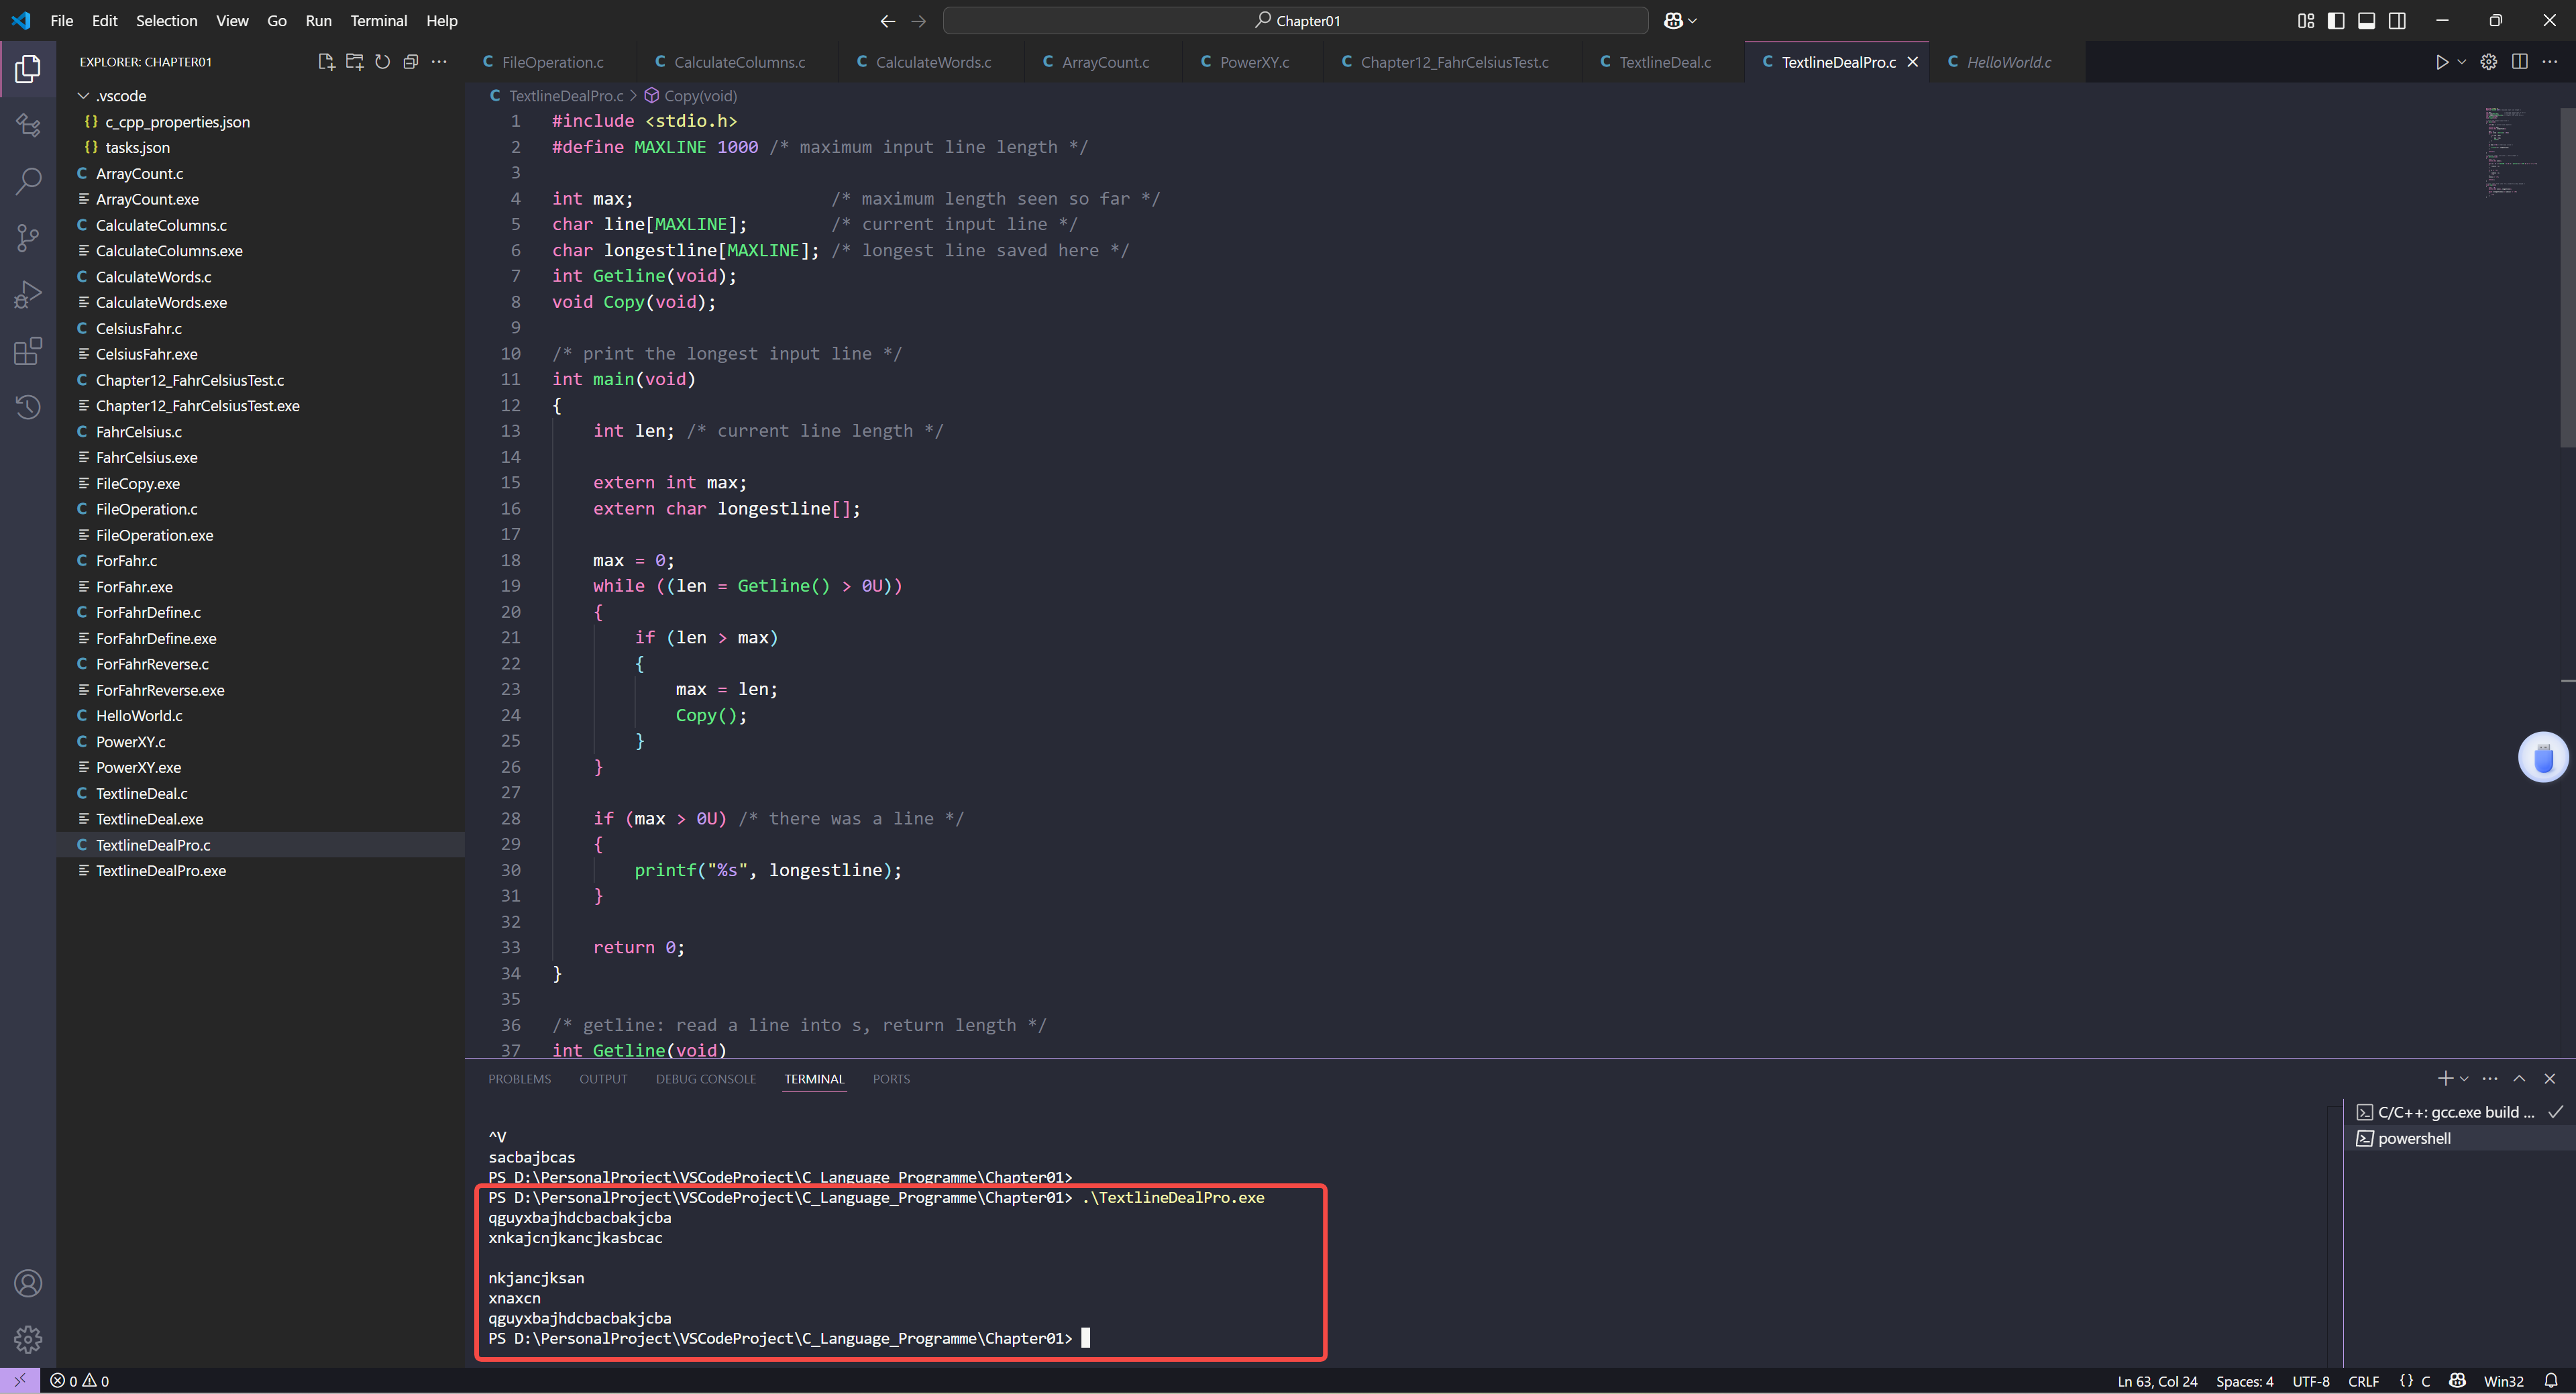Toggle the bottom panel layout button
This screenshot has width=2576, height=1394.
coord(2366,21)
